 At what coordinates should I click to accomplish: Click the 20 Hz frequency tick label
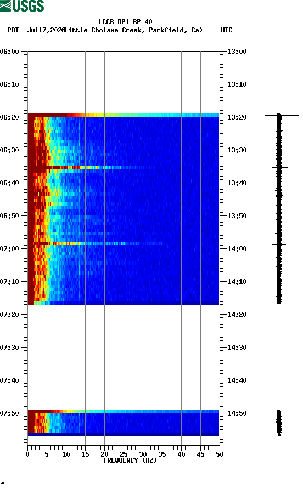pyautogui.click(x=104, y=454)
